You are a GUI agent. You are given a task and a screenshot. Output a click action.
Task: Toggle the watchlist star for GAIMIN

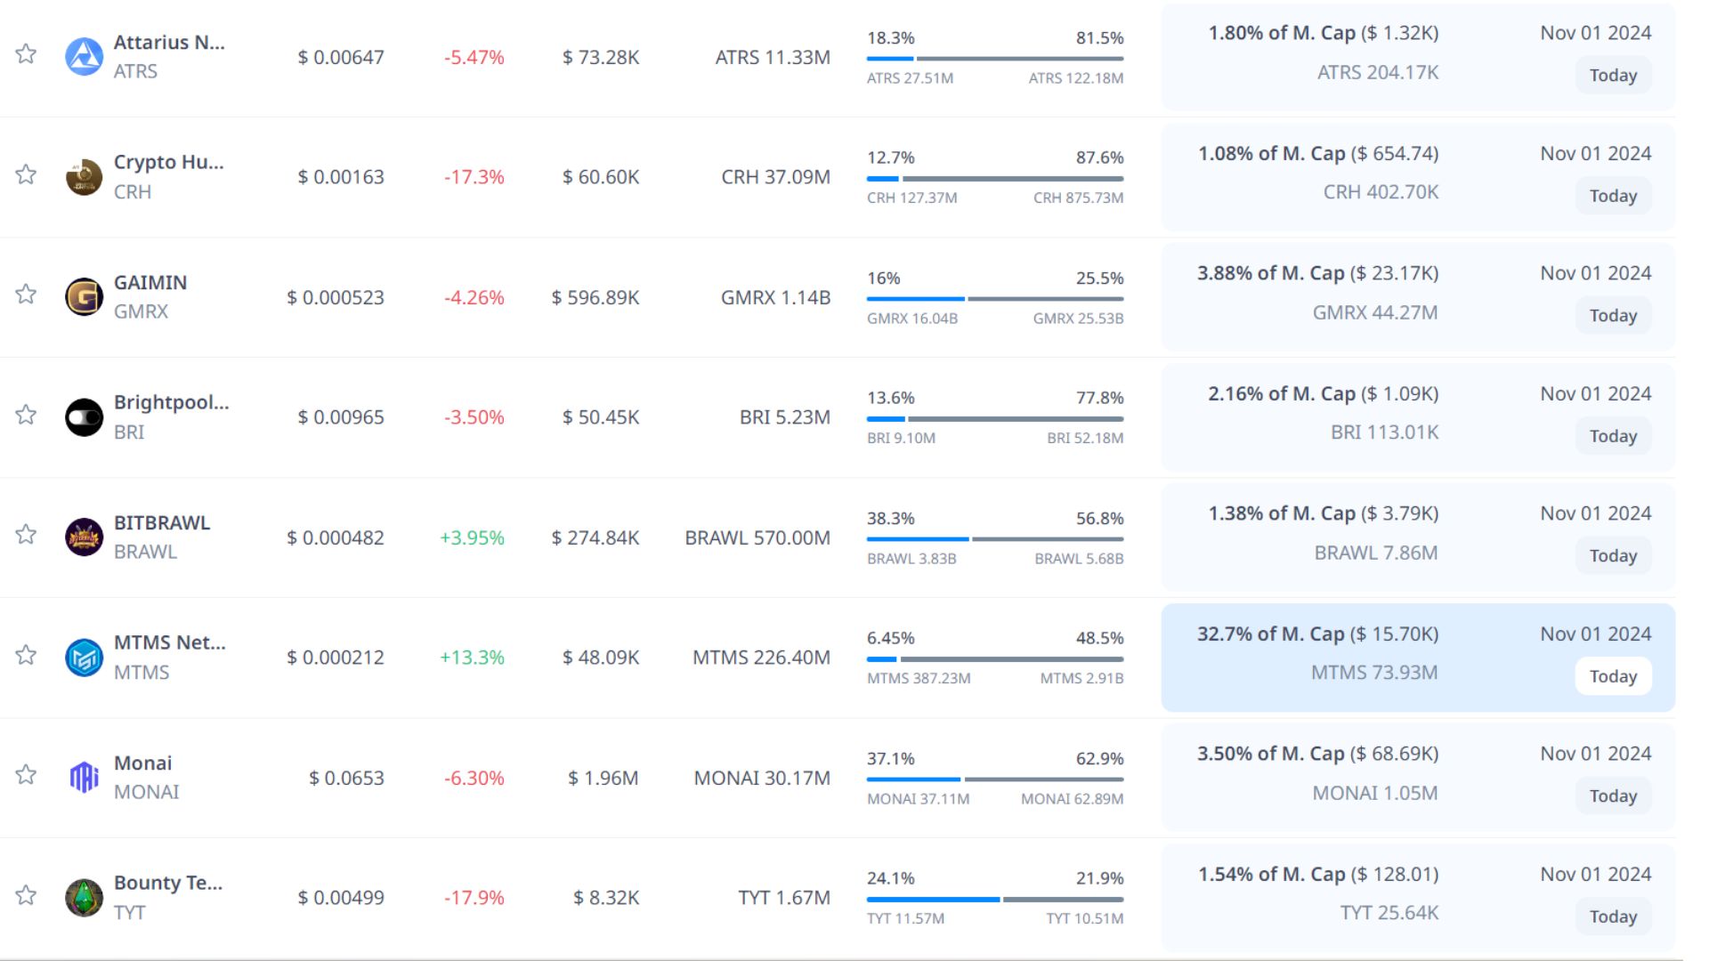[26, 295]
